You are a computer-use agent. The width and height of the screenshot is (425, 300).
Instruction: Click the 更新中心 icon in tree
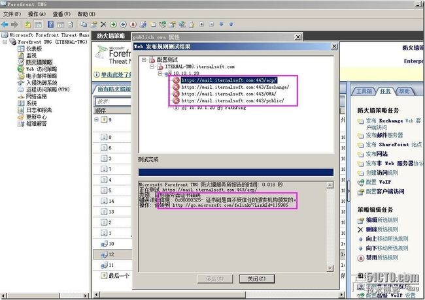(21, 117)
